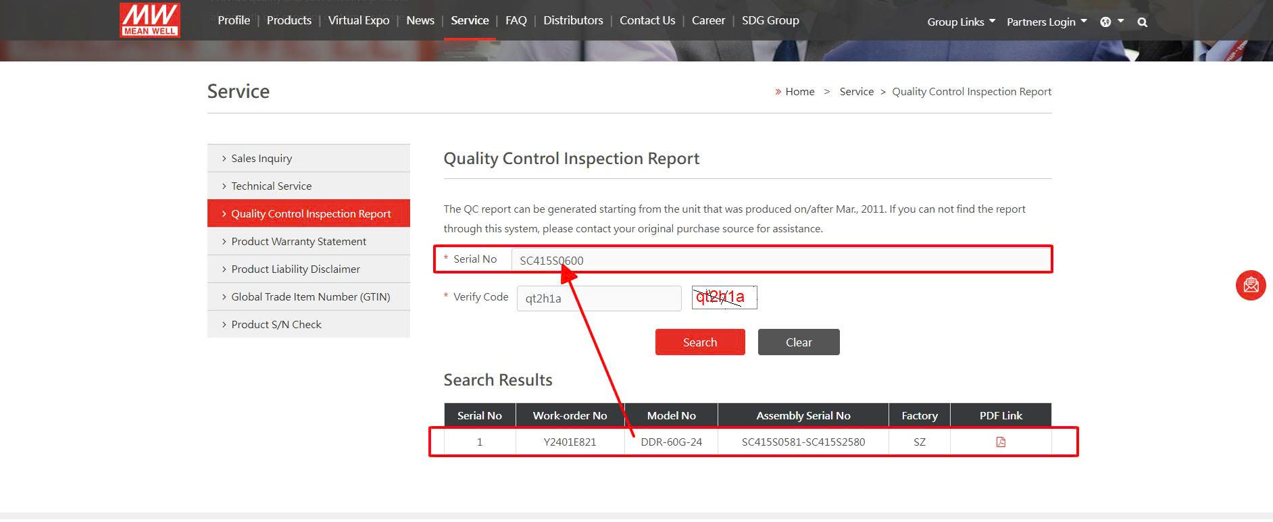Click the globe language icon

pos(1105,22)
